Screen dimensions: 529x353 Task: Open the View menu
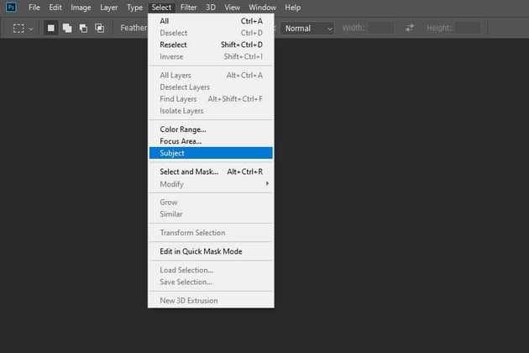[233, 8]
